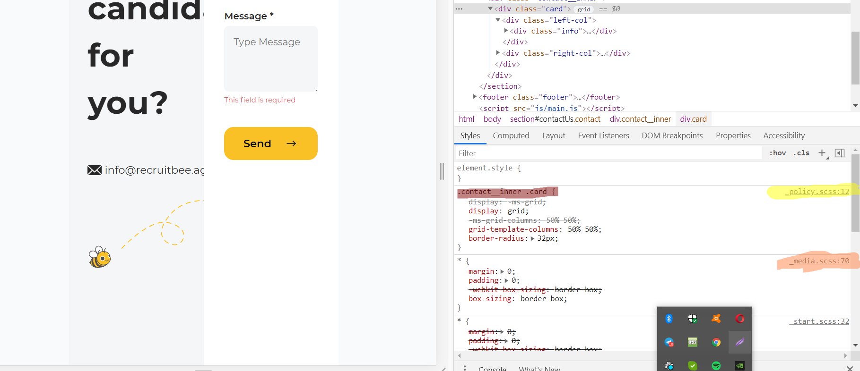
Task: Open the Properties tab
Action: pyautogui.click(x=733, y=135)
